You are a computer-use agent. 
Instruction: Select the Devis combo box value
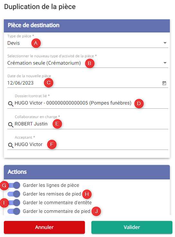tap(88, 43)
